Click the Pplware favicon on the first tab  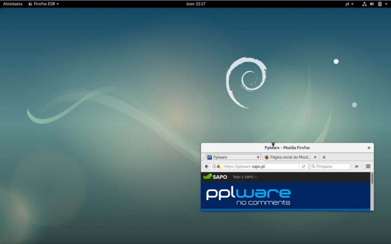point(209,157)
